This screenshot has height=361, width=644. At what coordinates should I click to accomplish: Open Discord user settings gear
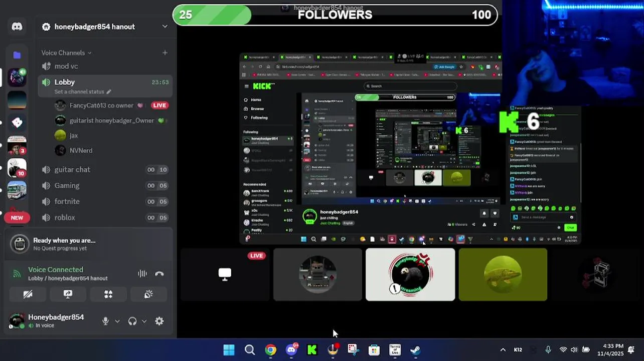click(x=159, y=321)
